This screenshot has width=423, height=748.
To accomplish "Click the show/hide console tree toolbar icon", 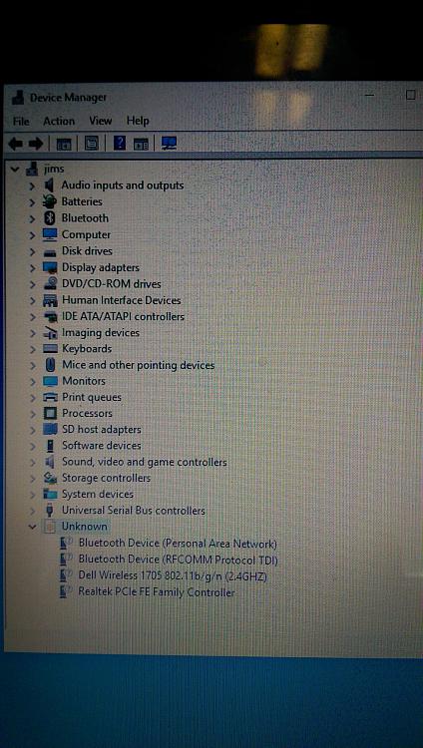I will (64, 144).
